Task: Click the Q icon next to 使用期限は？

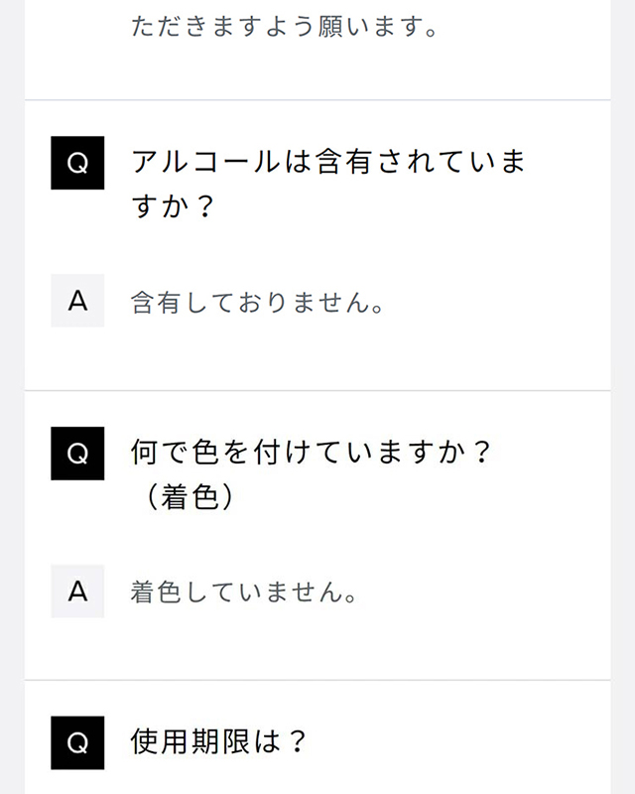Action: (77, 742)
